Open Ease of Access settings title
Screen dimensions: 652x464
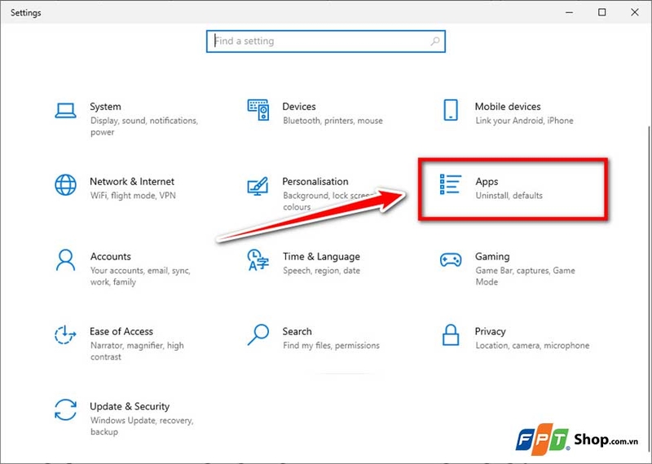[121, 331]
